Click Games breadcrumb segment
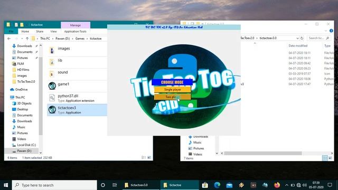The width and height of the screenshot is (338, 190). coord(80,39)
